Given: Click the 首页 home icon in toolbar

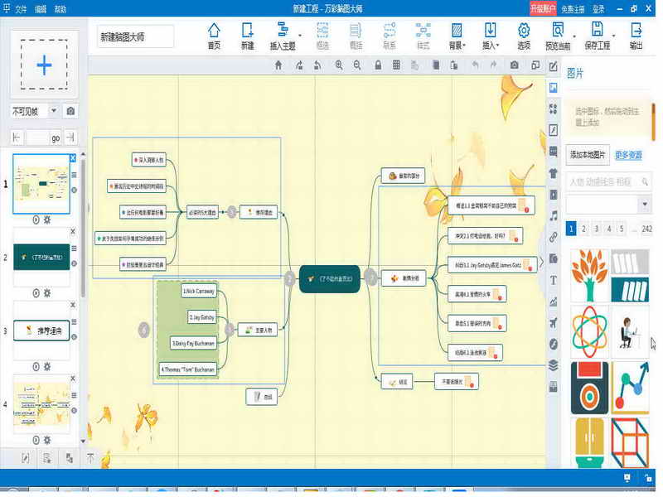Looking at the screenshot, I should (x=214, y=31).
